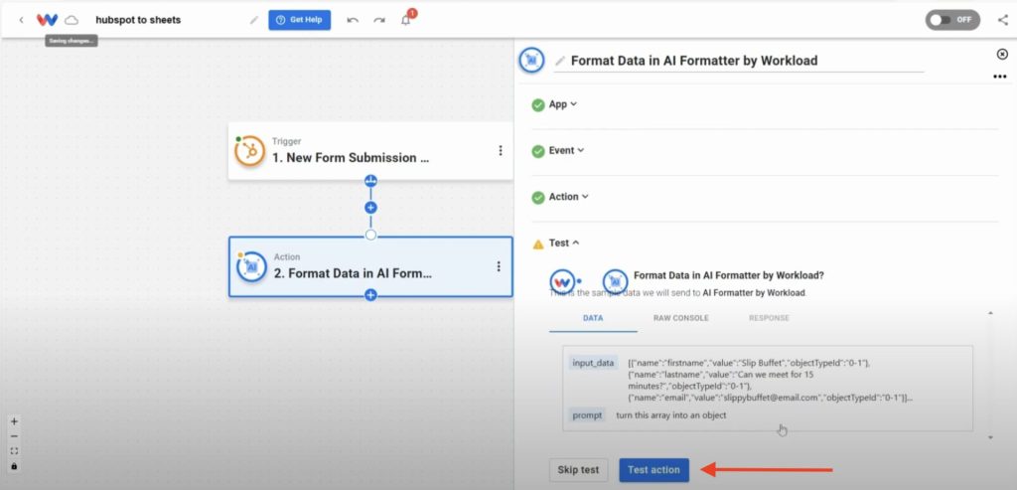Expand the Event section
Image resolution: width=1017 pixels, height=490 pixels.
(x=566, y=150)
